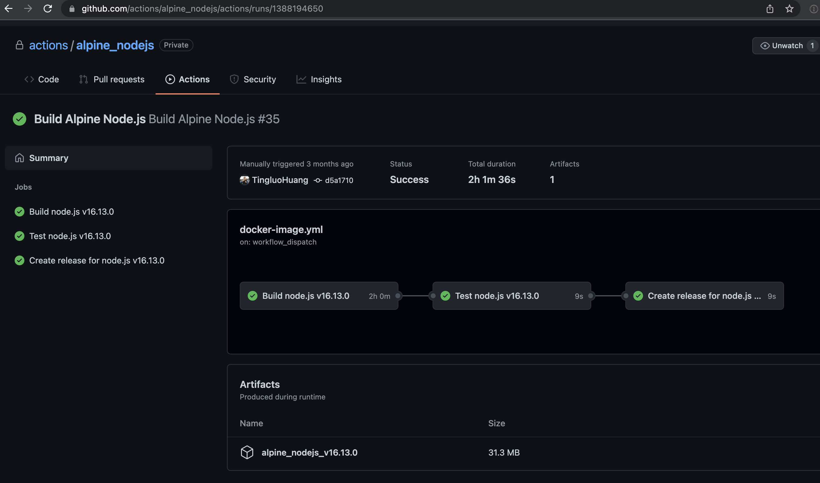
Task: Open Create release for node.js v16.13.0 job
Action: (97, 260)
